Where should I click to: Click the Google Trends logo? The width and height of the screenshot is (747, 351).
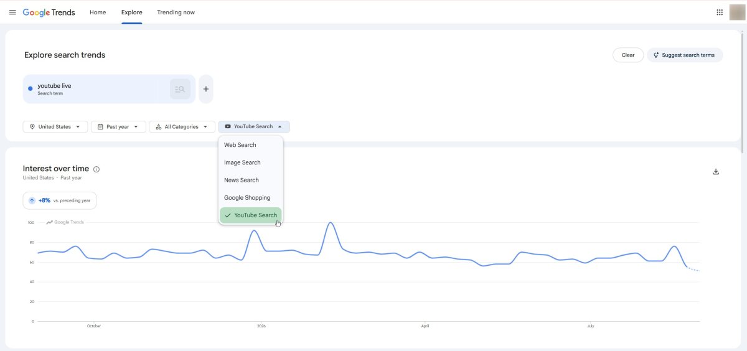point(49,12)
